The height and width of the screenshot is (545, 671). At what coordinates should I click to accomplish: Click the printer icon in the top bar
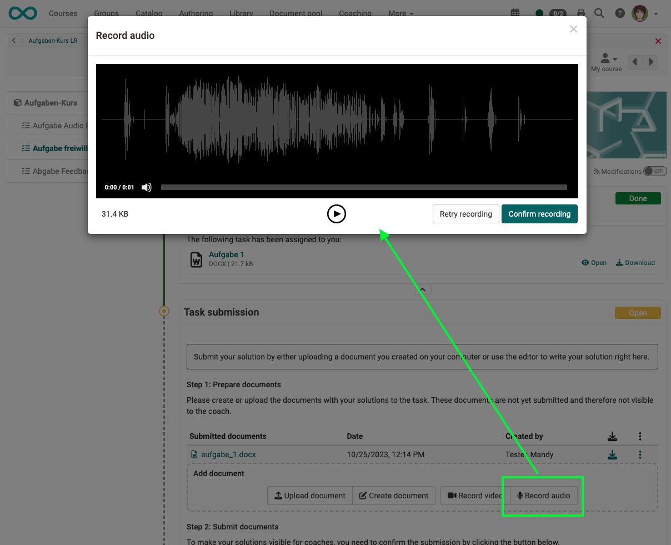[581, 12]
